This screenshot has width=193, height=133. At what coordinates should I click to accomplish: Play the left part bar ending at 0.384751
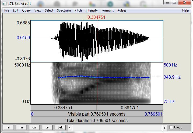64,108
